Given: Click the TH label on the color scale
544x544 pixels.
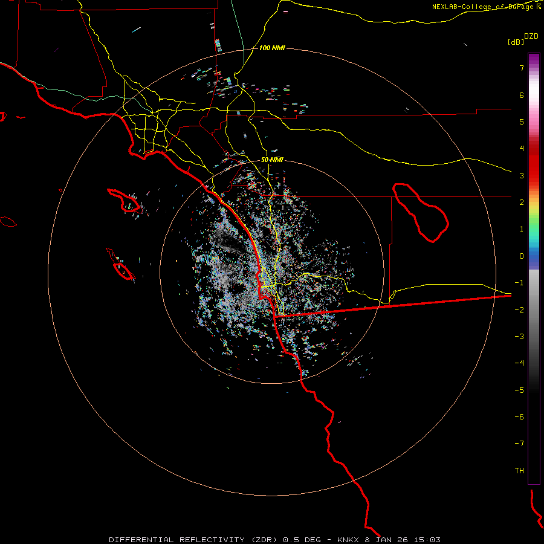Looking at the screenshot, I should pos(519,470).
